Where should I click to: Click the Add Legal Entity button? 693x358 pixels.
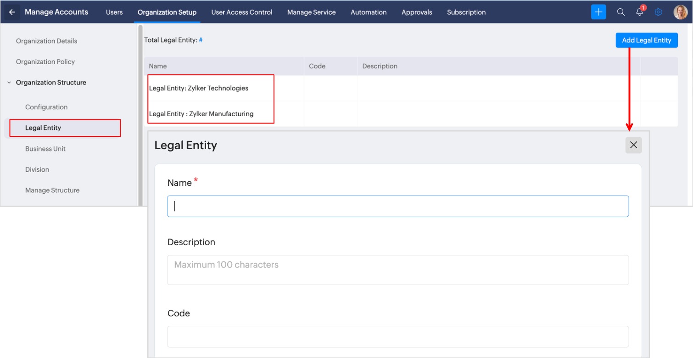(646, 40)
